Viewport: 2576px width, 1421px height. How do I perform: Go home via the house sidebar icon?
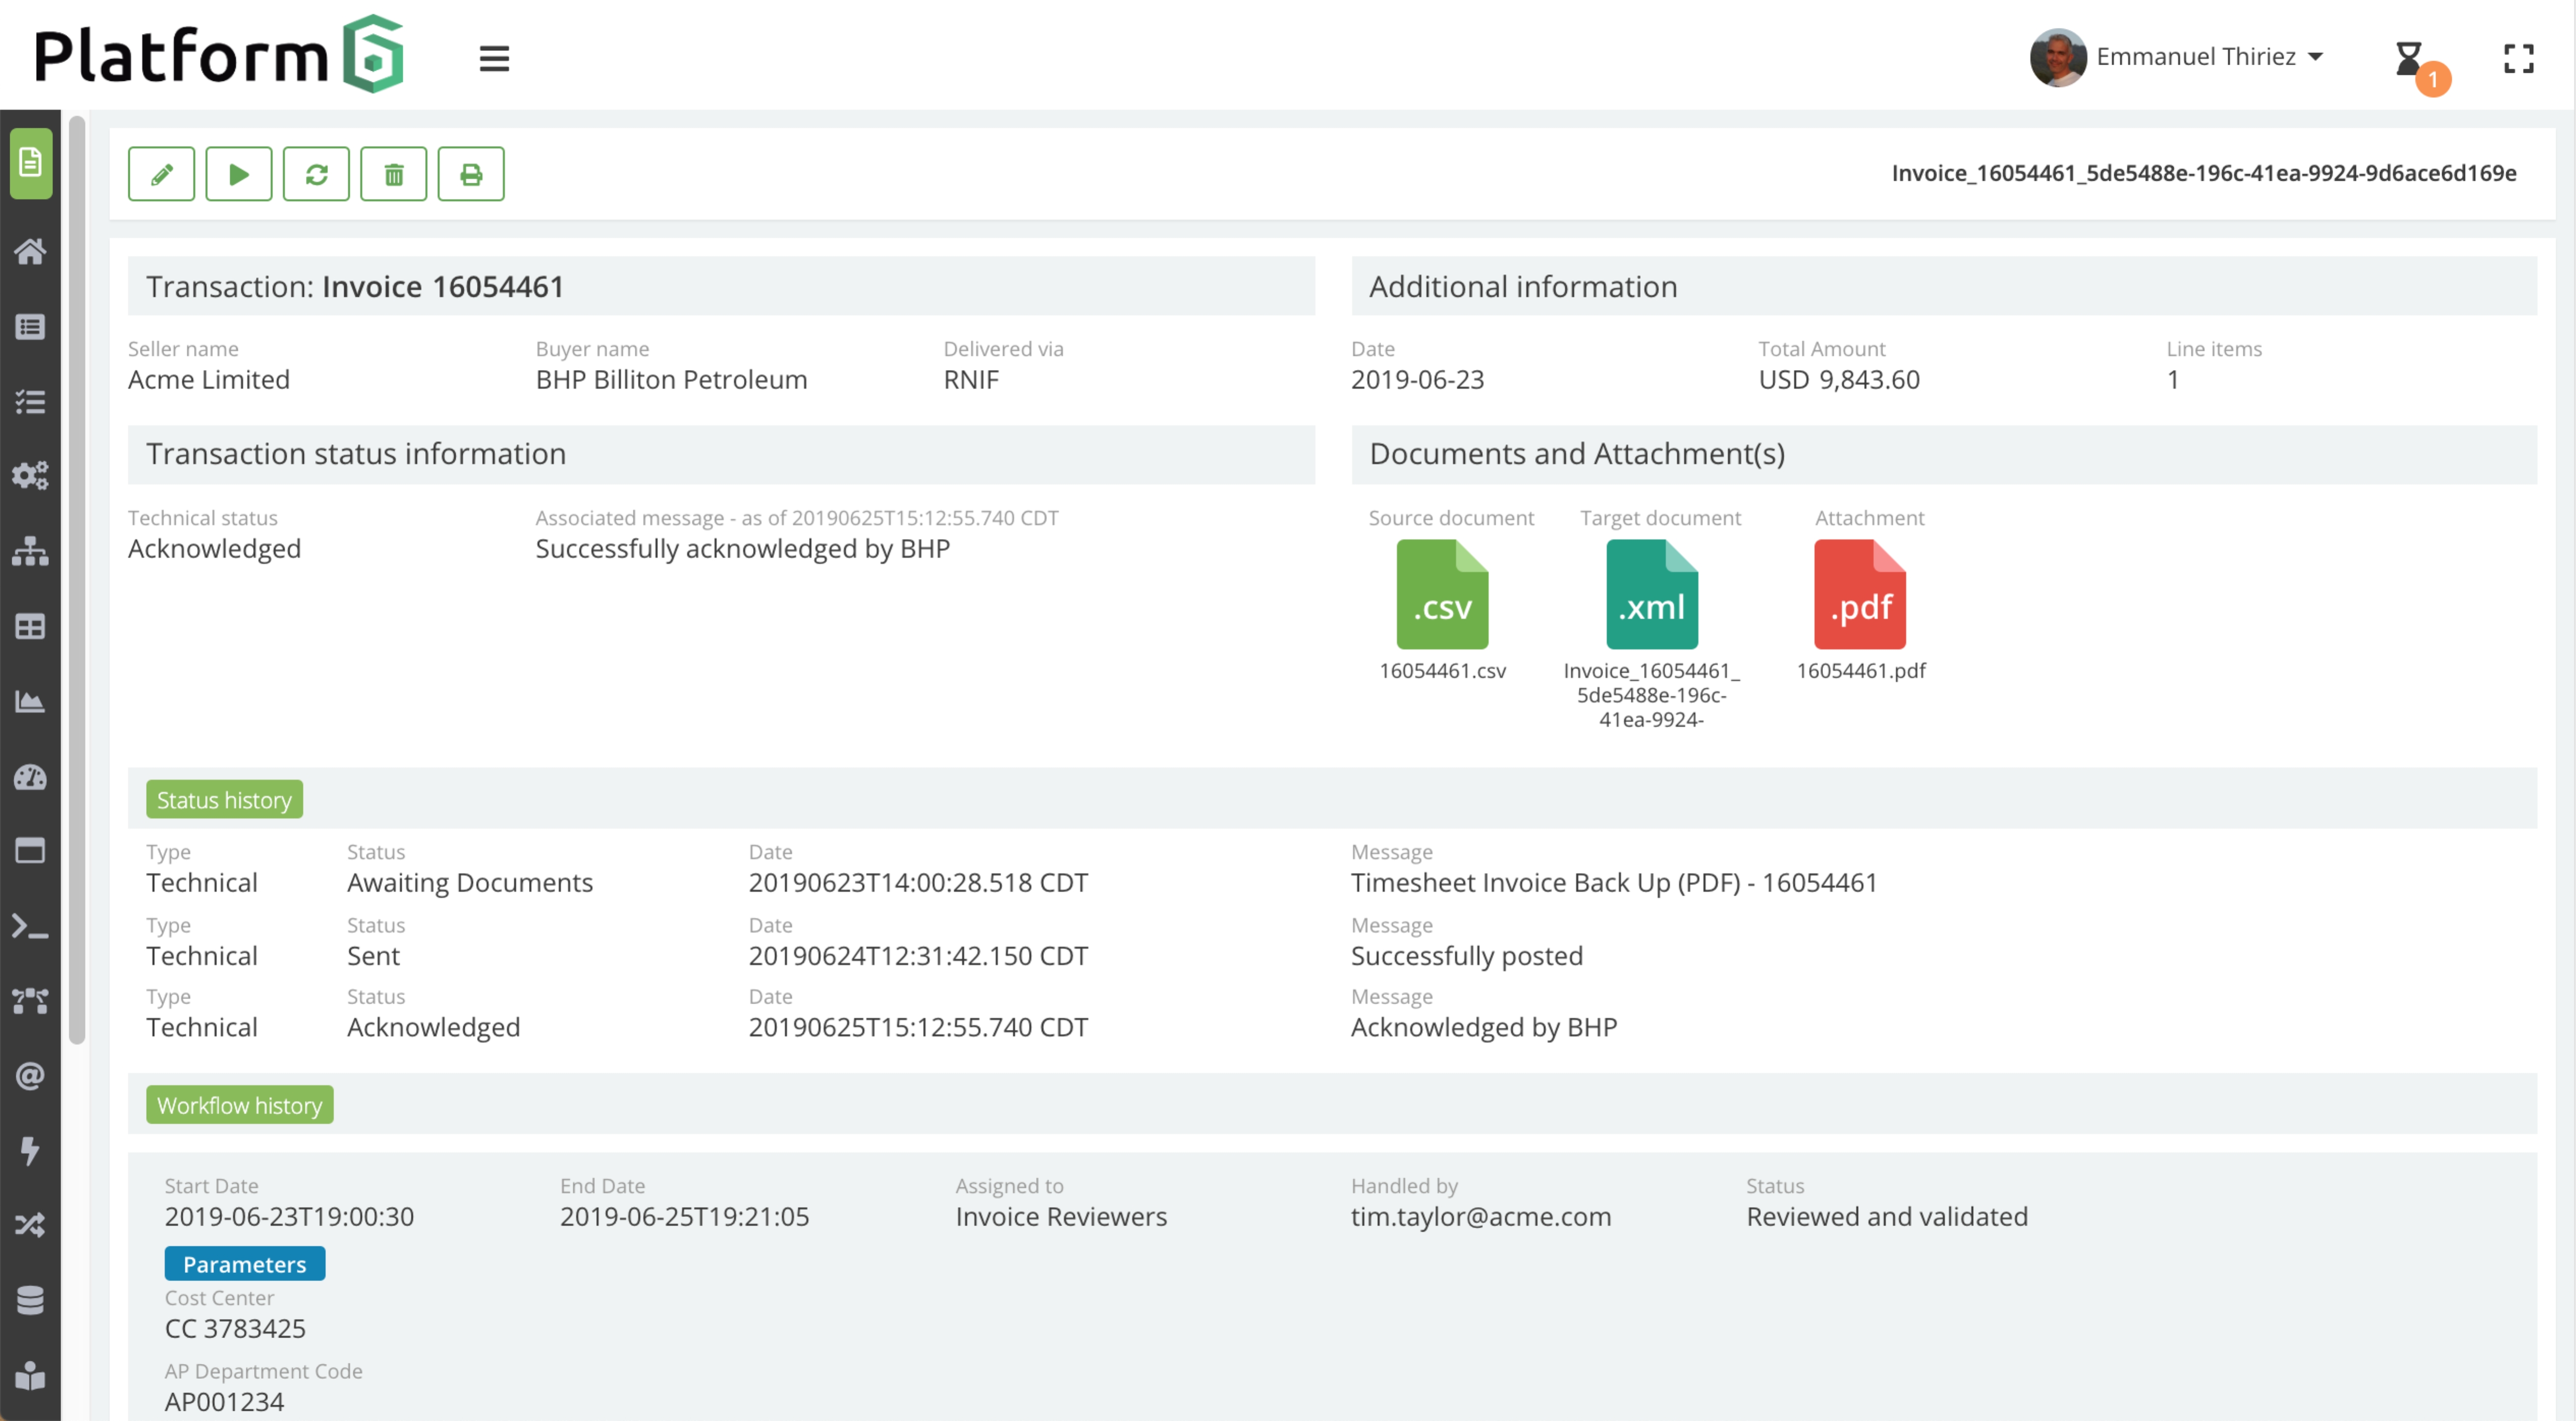click(x=30, y=251)
